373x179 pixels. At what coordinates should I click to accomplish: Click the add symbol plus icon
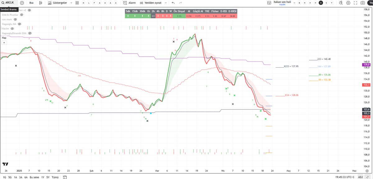22,3
